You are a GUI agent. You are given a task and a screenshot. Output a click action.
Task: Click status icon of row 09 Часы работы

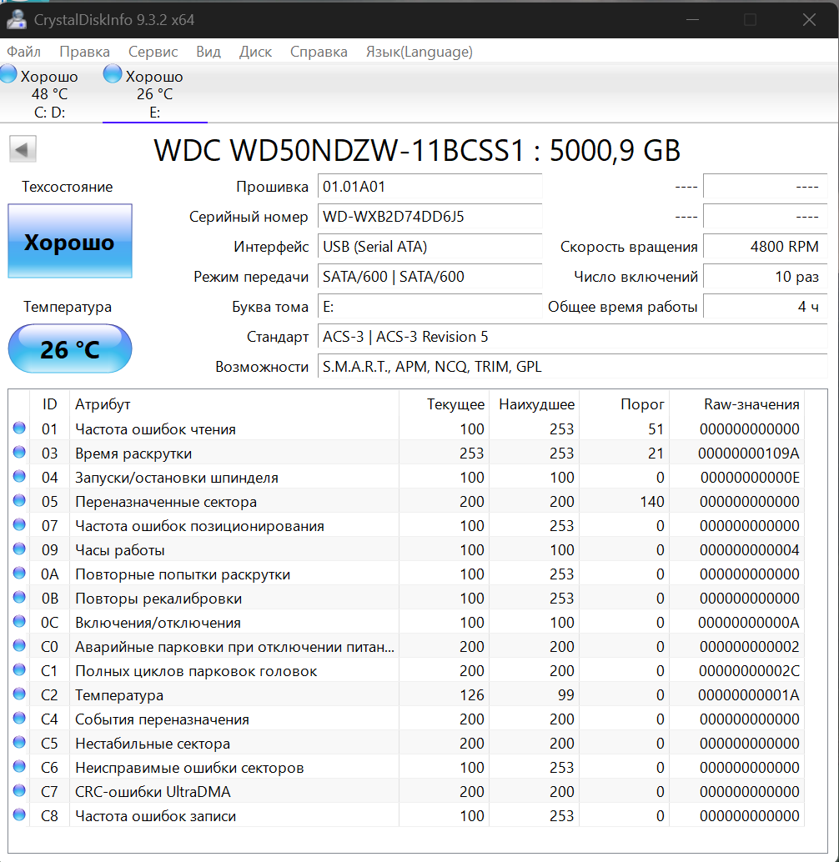pos(19,549)
